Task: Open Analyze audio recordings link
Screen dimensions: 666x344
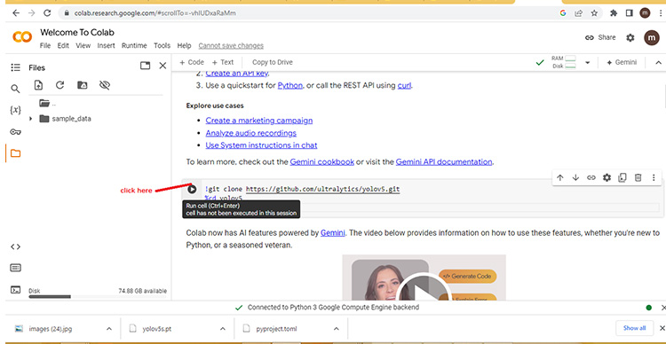Action: (251, 133)
